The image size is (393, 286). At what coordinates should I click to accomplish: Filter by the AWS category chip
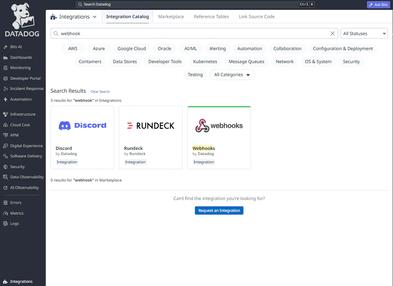[73, 49]
